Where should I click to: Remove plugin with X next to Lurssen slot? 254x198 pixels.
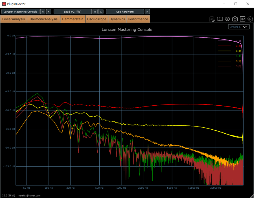49,12
